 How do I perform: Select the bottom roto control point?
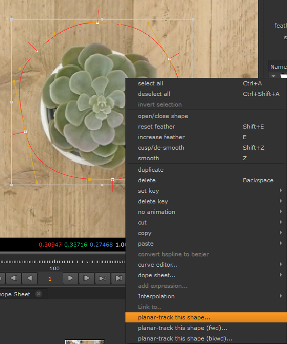[x=113, y=180]
